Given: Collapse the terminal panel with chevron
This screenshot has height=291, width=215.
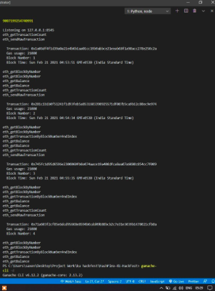Looking at the screenshot, I should (203, 11).
